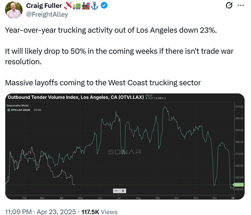Click the Grok slashed-circle icon
The height and width of the screenshot is (215, 251).
click(x=229, y=6)
